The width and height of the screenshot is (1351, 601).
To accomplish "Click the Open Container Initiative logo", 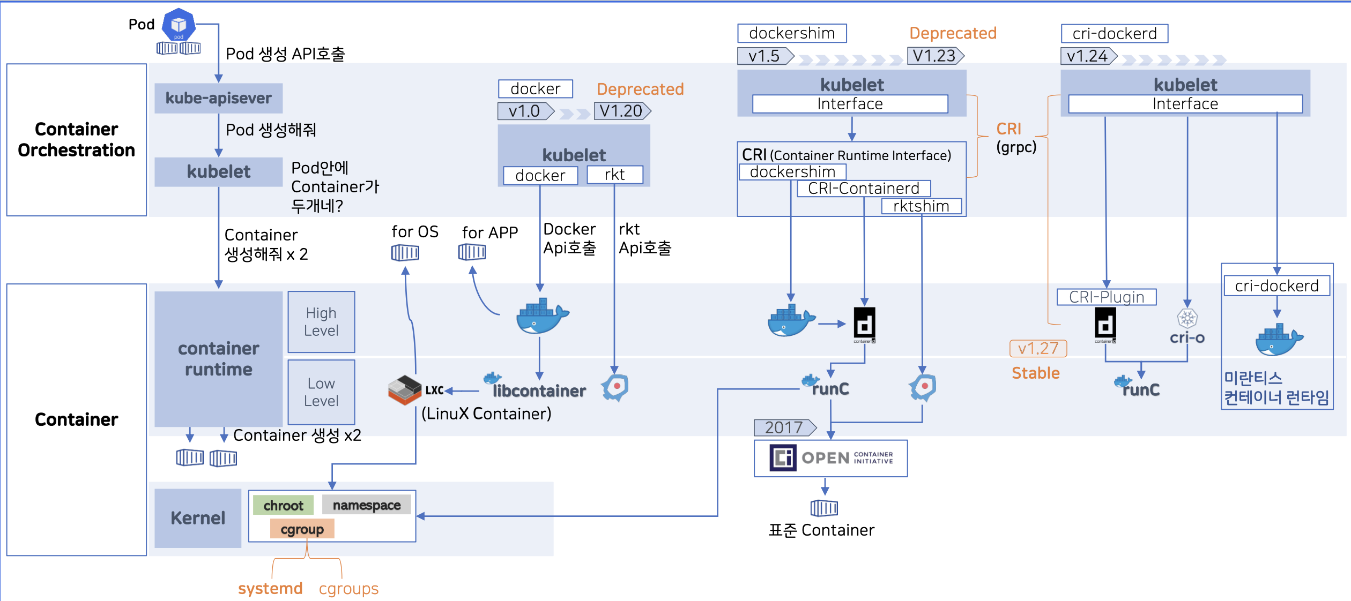I will click(830, 458).
